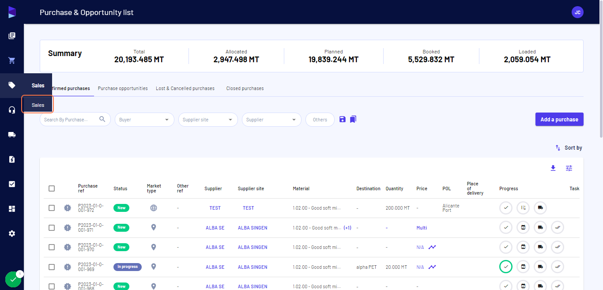Click the double-check progress step in row 001-970
The width and height of the screenshot is (603, 290).
pos(558,247)
